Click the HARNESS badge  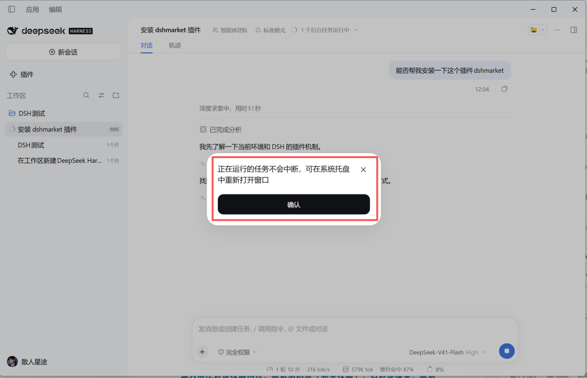point(80,31)
